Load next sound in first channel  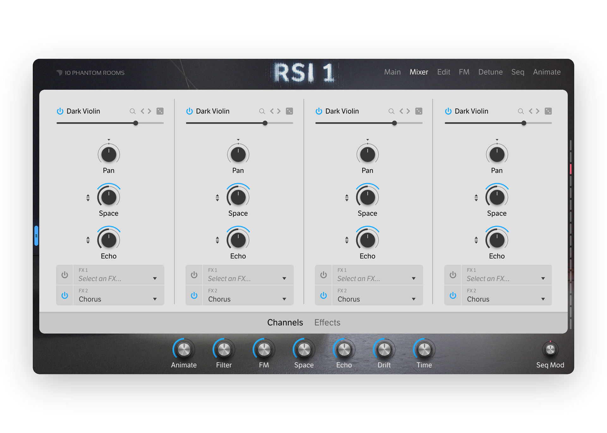click(150, 111)
